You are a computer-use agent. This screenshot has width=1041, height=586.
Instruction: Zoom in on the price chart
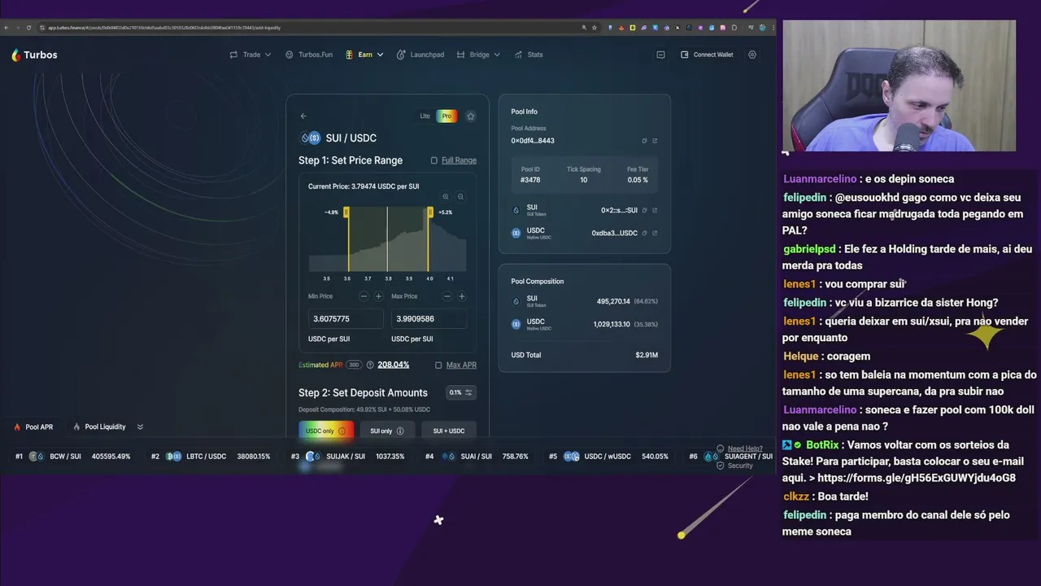(x=446, y=196)
